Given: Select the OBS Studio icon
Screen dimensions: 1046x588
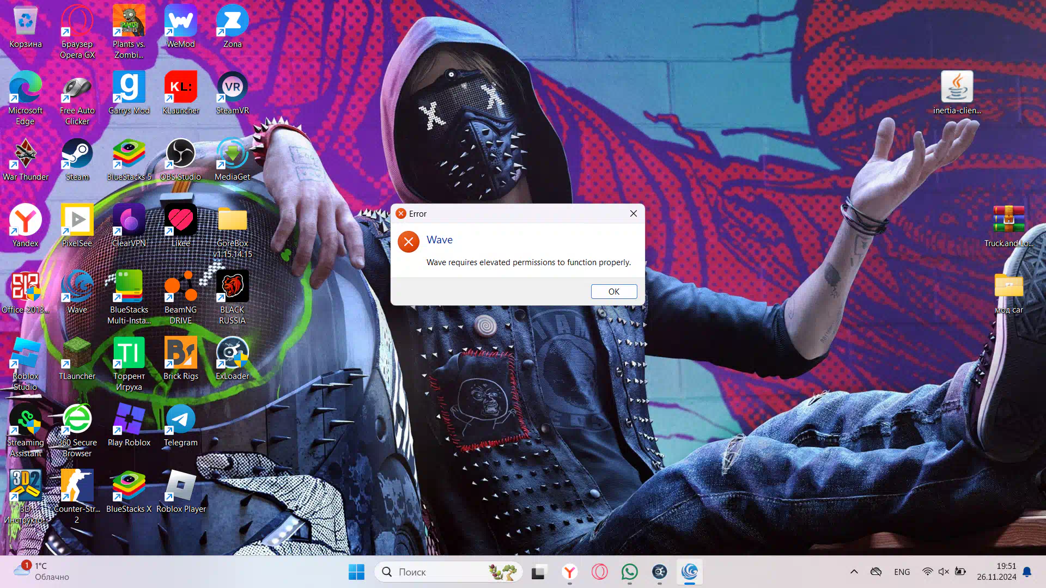Looking at the screenshot, I should 181,159.
